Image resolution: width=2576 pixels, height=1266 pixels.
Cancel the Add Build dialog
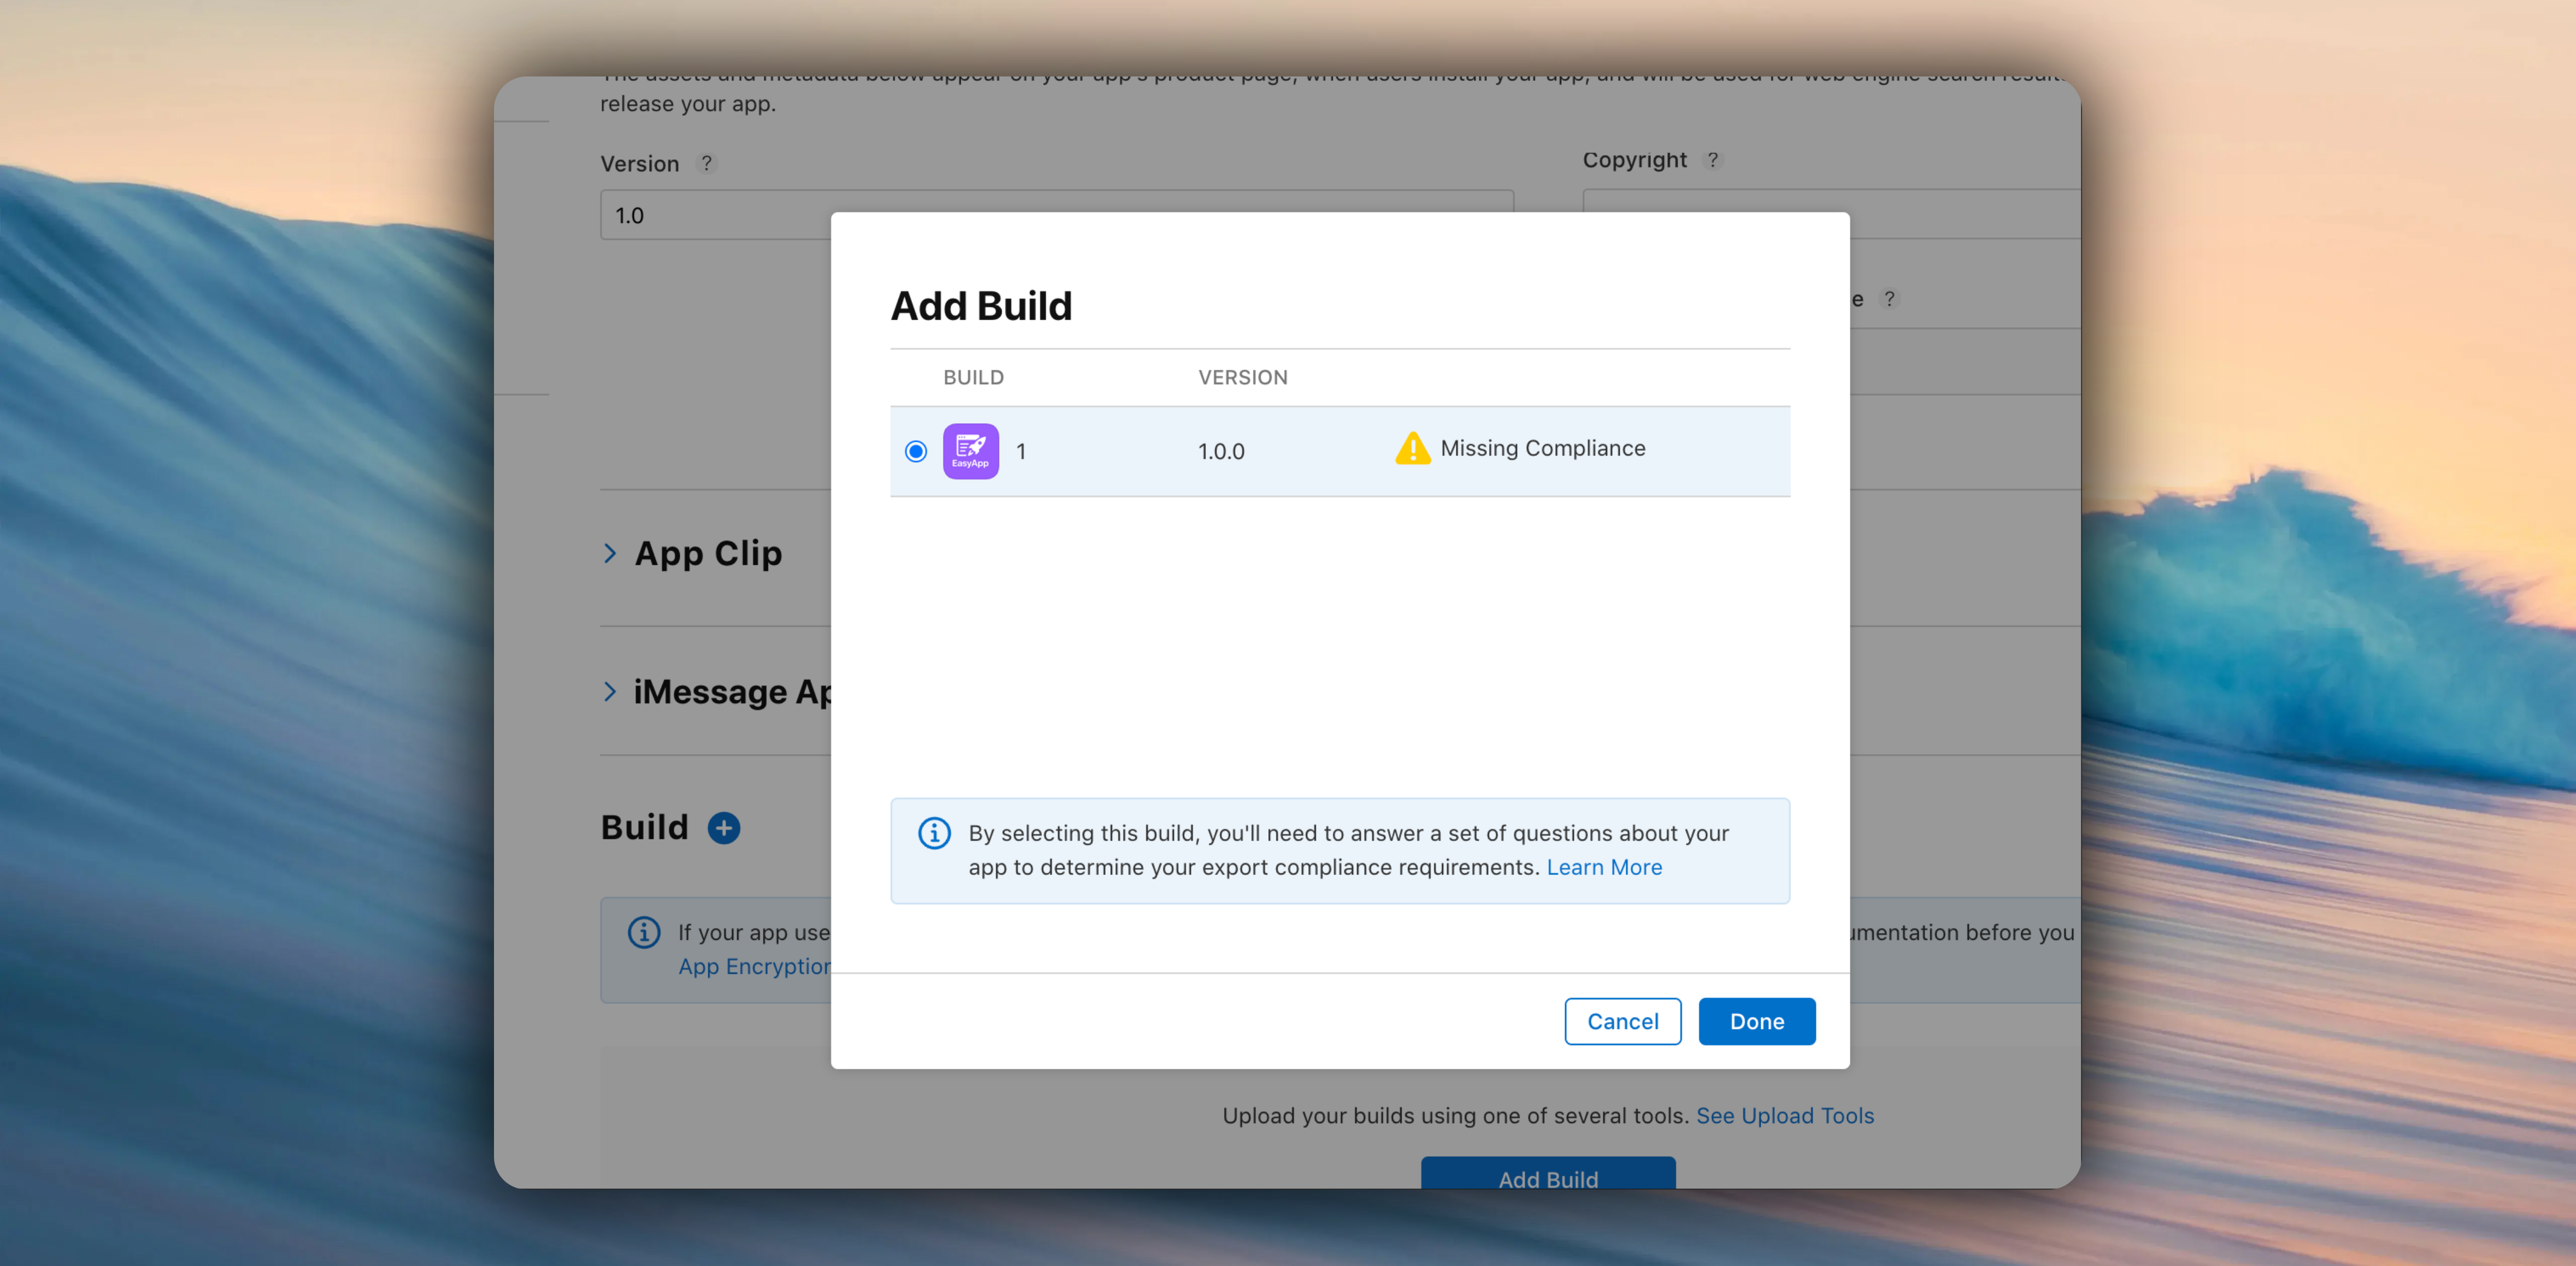point(1622,1020)
